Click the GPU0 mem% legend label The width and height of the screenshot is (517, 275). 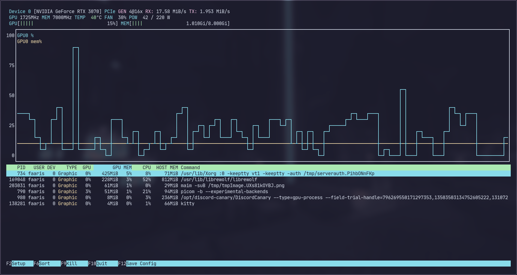tap(29, 41)
